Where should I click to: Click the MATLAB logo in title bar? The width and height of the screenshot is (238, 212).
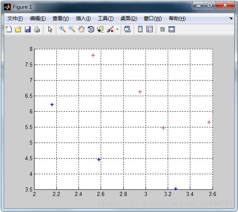[x=7, y=7]
